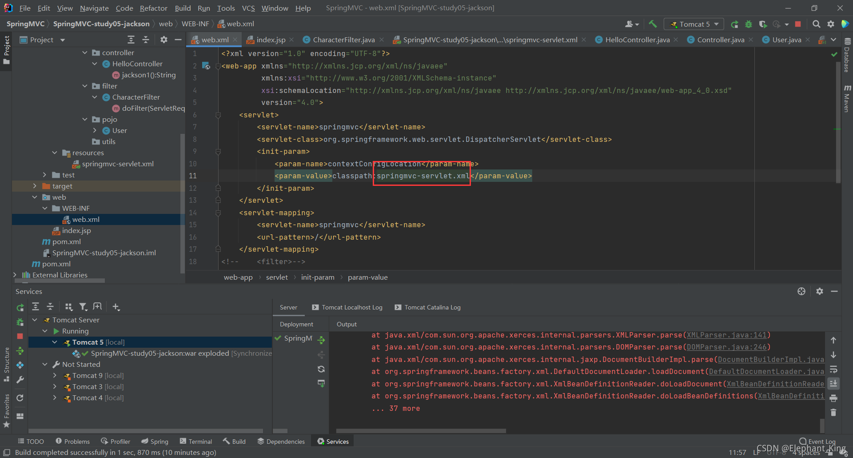Click the red Stop icon in top toolbar

(798, 24)
